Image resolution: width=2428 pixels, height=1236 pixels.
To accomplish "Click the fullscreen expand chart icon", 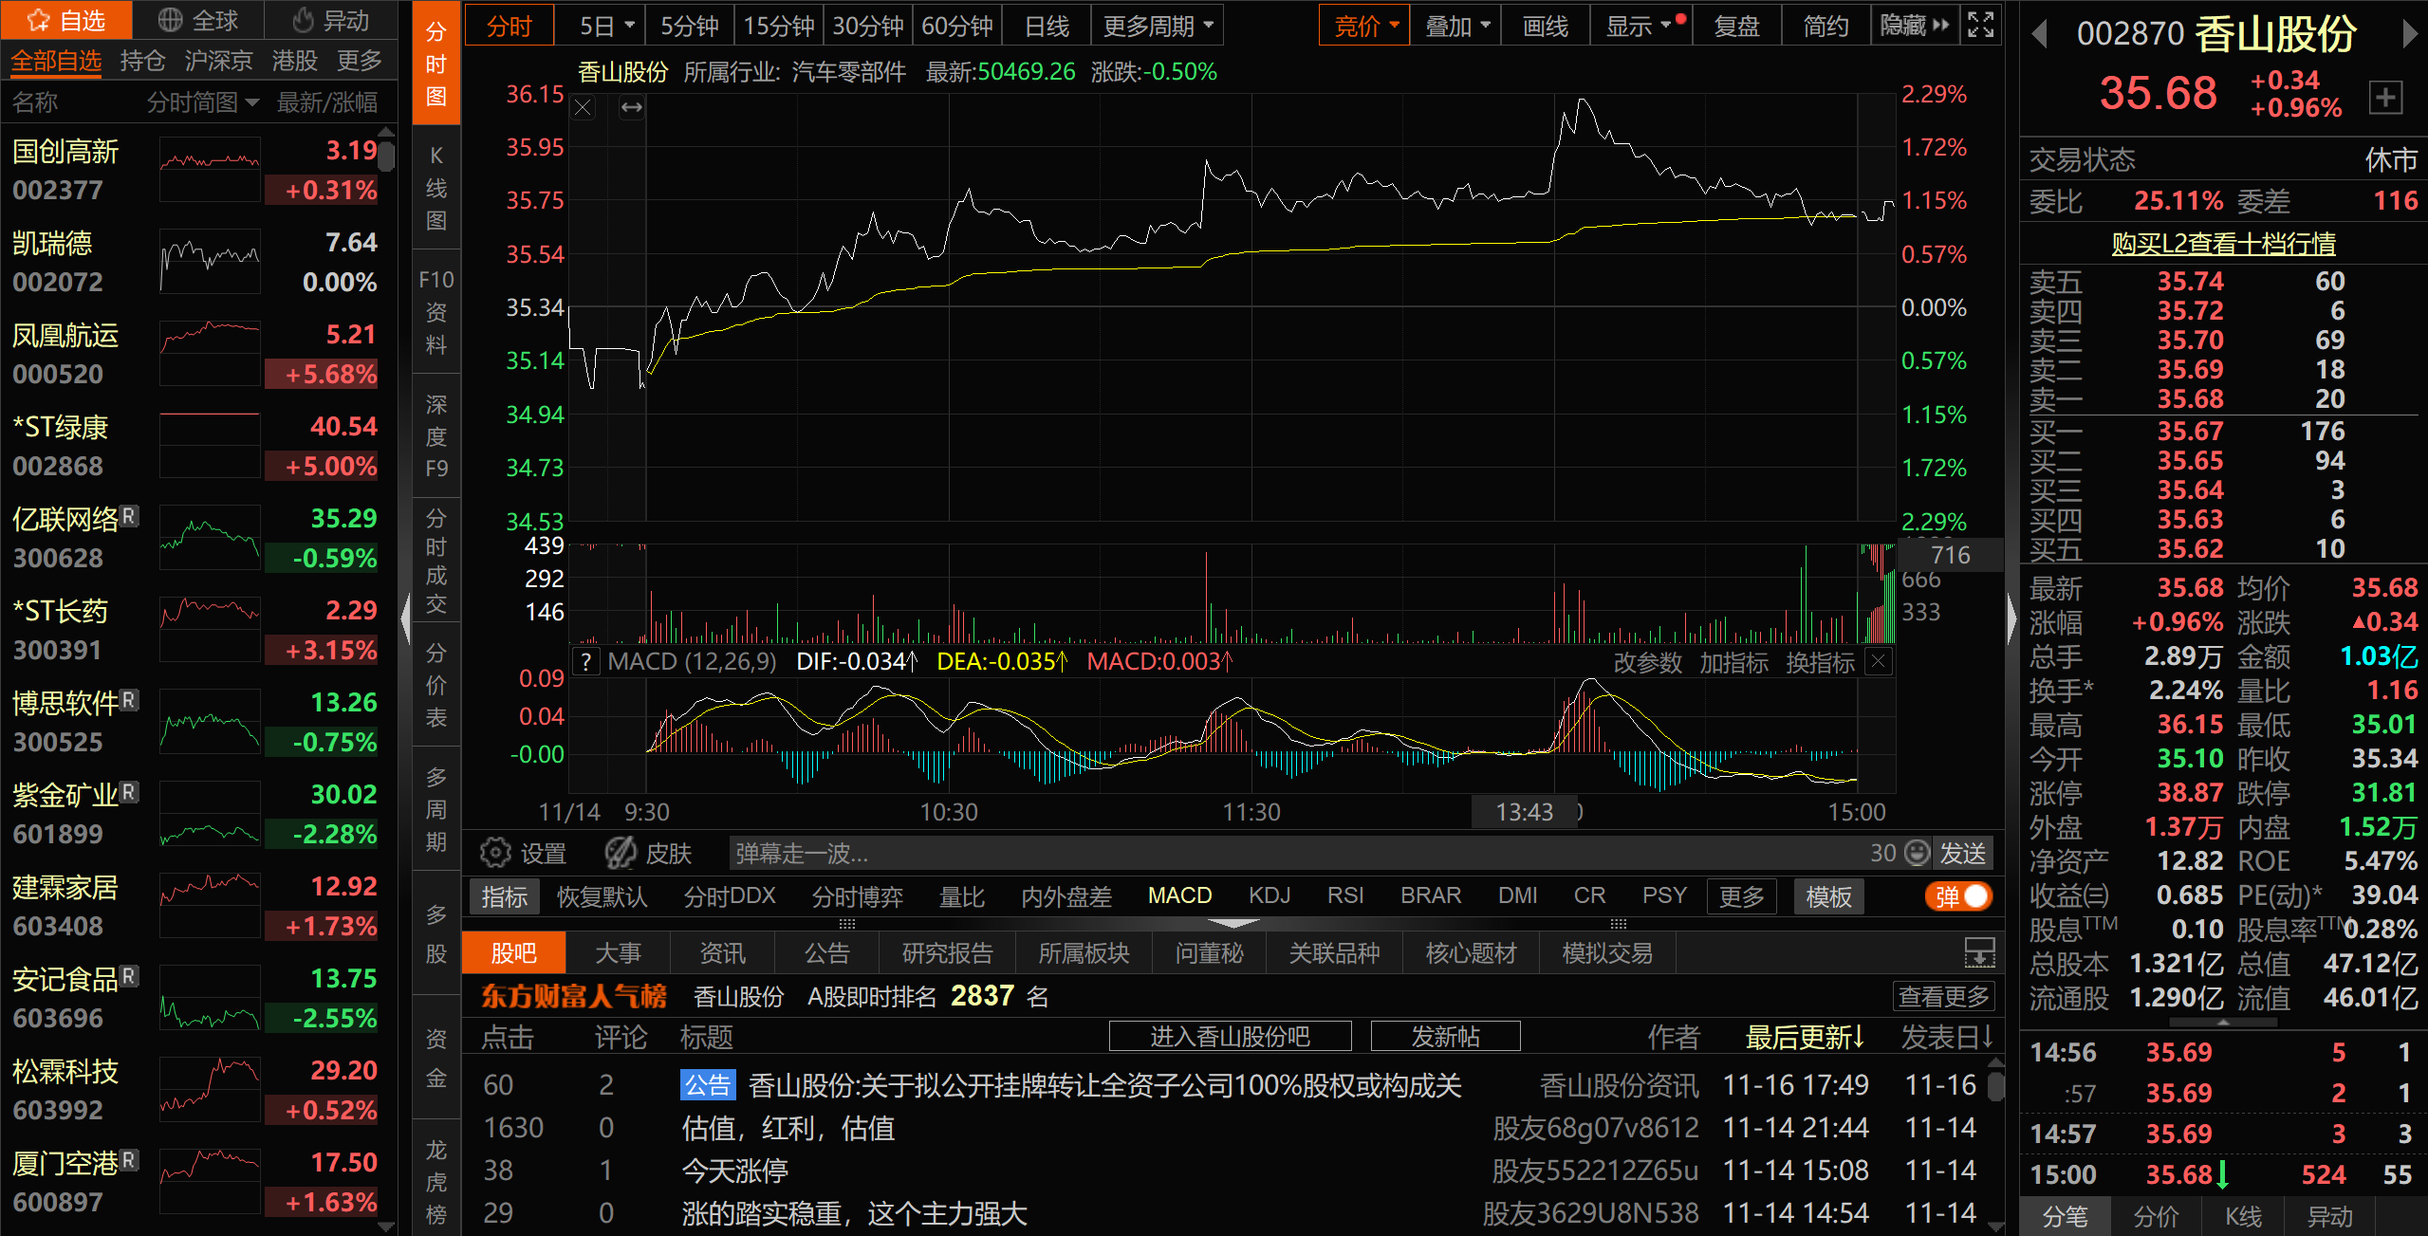I will [x=1981, y=25].
